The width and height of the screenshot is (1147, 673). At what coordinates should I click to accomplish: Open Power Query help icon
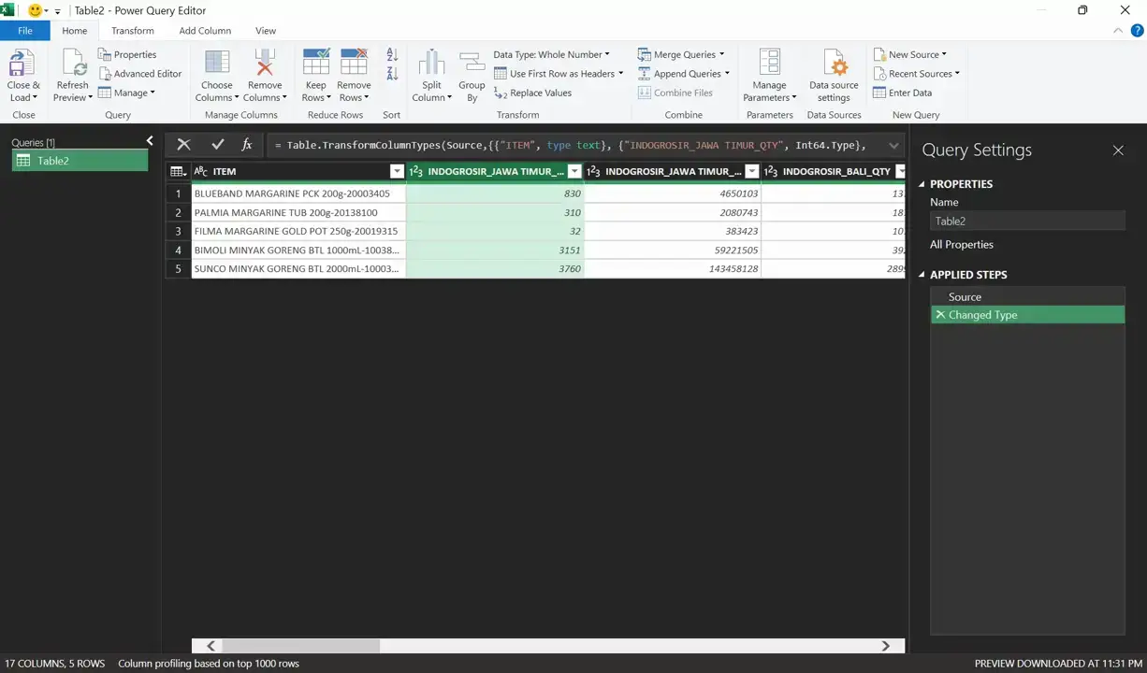click(x=1137, y=31)
